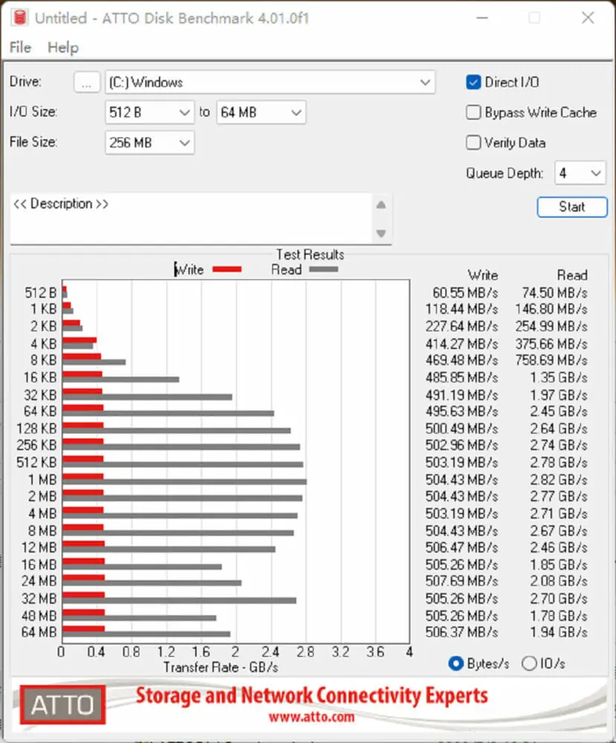Switch results to IO/s

click(529, 663)
